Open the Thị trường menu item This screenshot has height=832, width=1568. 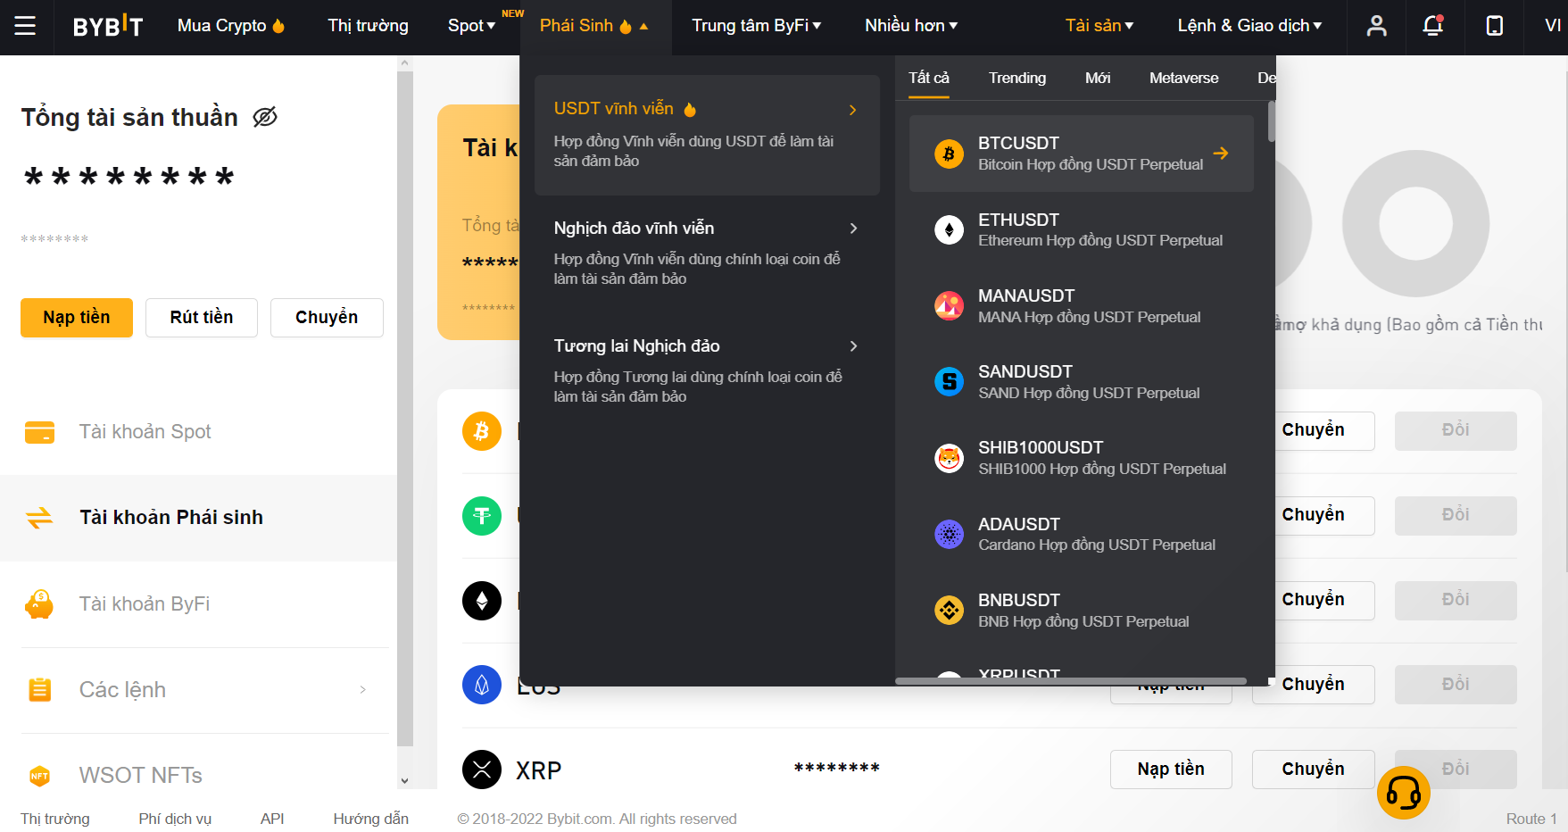point(368,26)
